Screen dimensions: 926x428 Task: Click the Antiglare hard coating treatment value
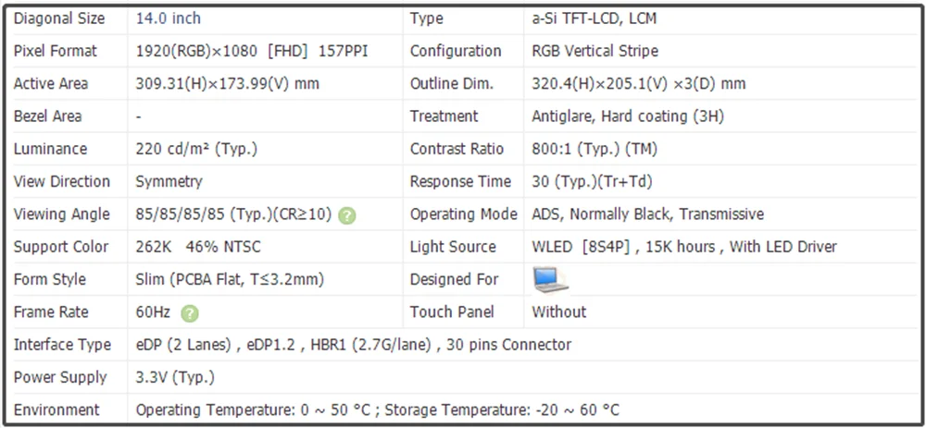628,116
